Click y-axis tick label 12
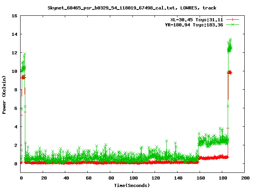253x189 pixels. pyautogui.click(x=14, y=53)
